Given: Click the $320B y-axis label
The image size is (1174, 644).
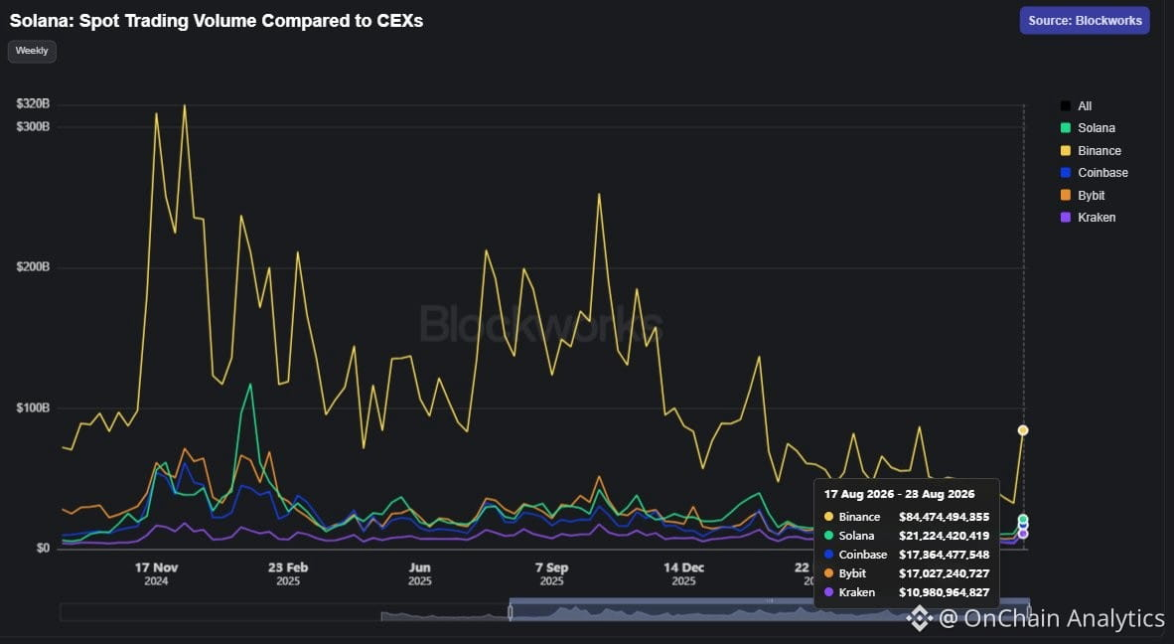Looking at the screenshot, I should coord(33,103).
